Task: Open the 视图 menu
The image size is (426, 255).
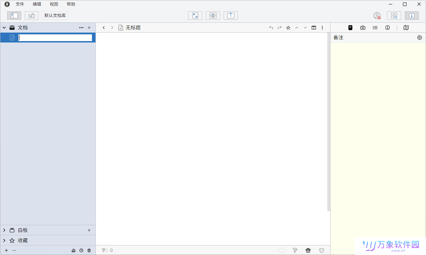Action: (x=54, y=4)
